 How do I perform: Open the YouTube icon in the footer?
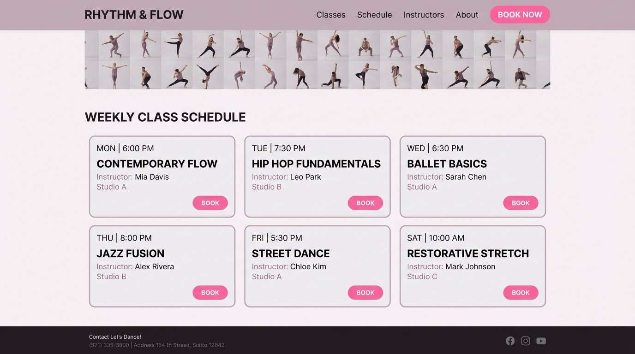pos(541,341)
